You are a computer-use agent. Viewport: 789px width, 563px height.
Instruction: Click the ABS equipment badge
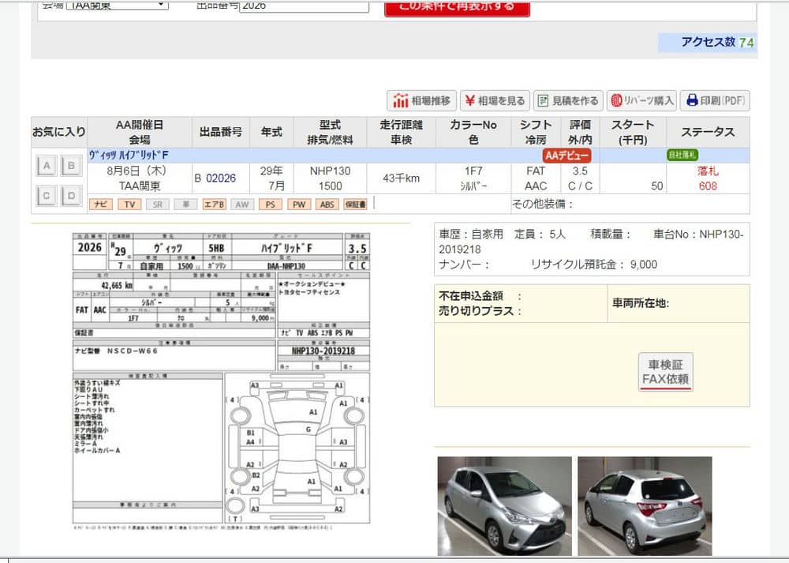326,205
